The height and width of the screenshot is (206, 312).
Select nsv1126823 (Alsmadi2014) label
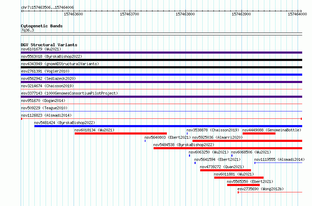(x=46, y=115)
